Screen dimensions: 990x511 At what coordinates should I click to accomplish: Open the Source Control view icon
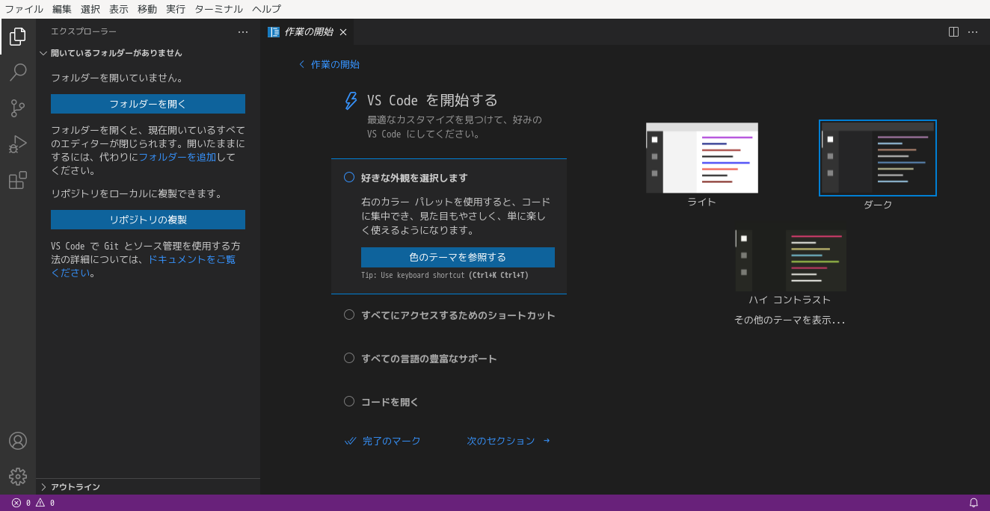pyautogui.click(x=18, y=108)
